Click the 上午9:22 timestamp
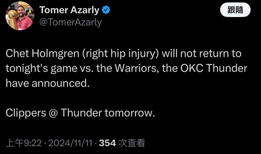The height and width of the screenshot is (154, 261). (x=24, y=143)
